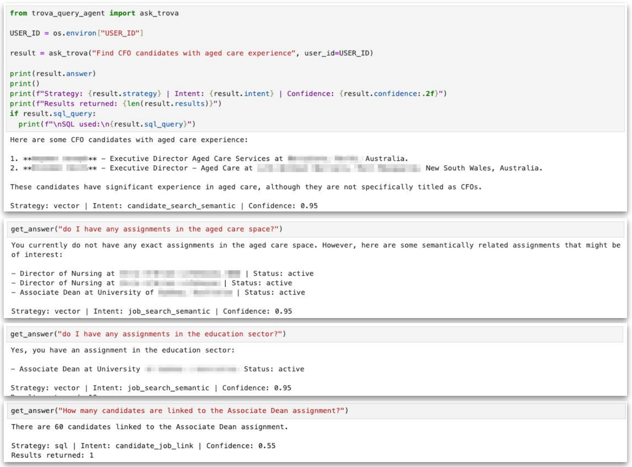Click the print(result.answer) line

point(53,74)
